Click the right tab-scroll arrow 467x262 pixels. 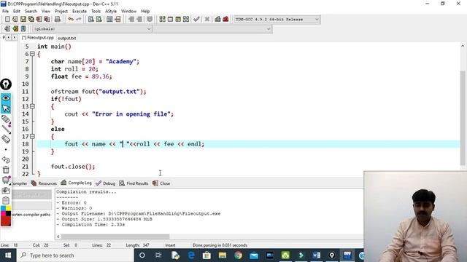point(14,37)
